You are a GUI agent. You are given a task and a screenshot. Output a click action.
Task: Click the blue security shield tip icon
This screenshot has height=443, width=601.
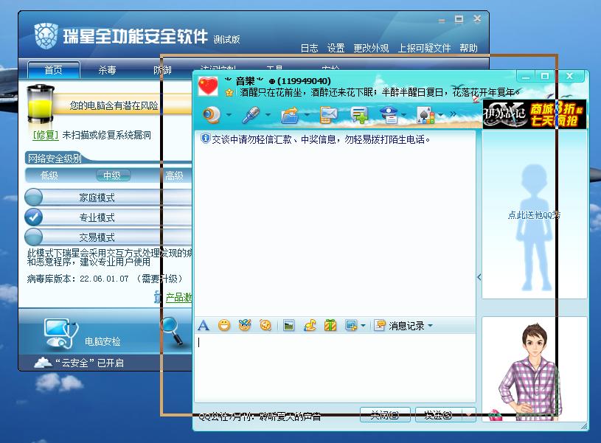206,139
